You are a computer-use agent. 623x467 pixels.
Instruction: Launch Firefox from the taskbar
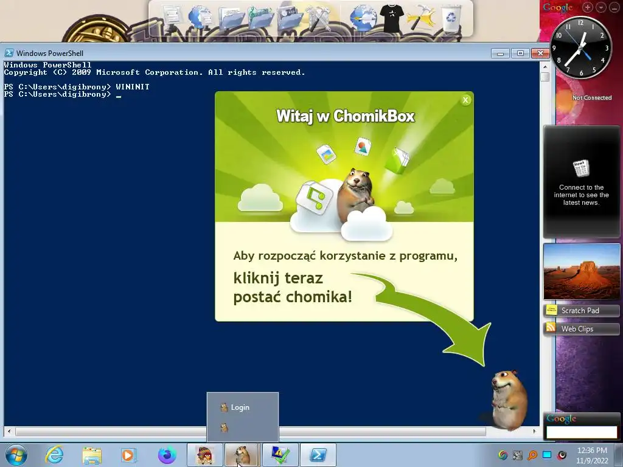(167, 455)
